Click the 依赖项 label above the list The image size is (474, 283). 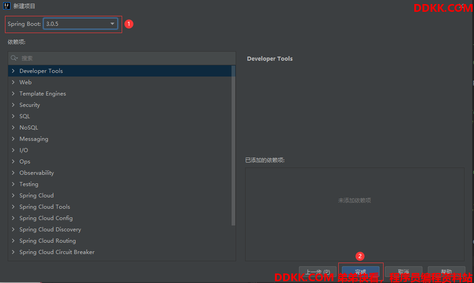click(x=16, y=42)
